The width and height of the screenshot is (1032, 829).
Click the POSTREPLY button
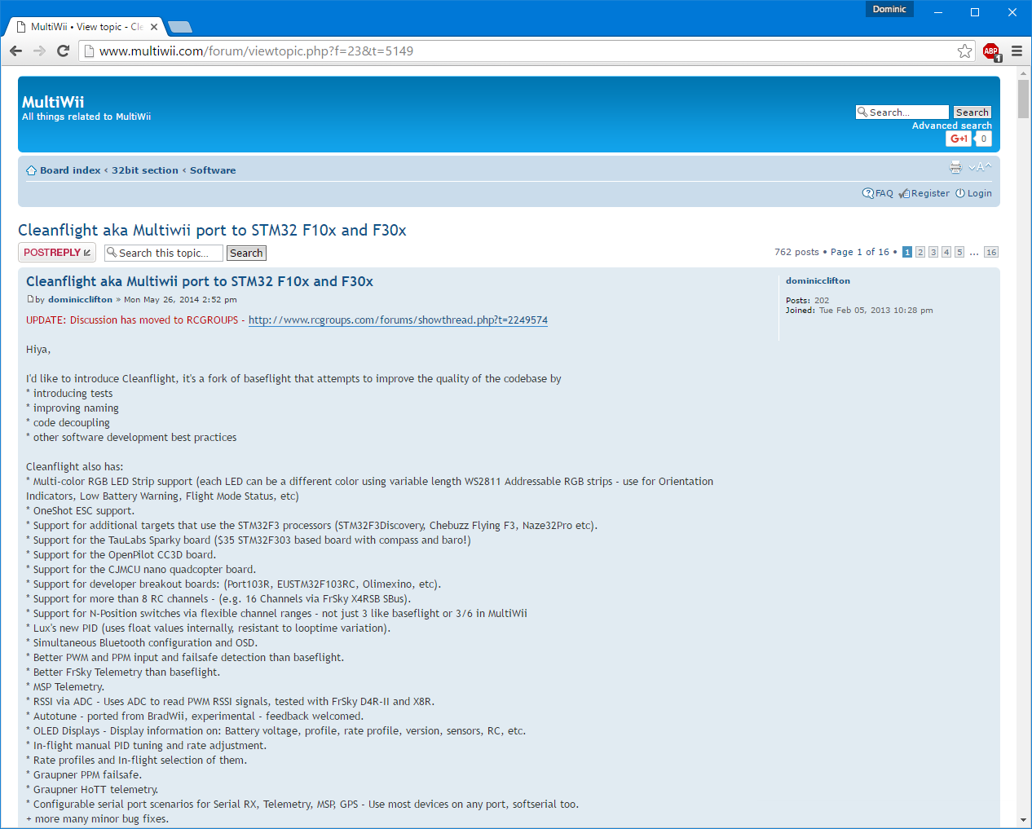(57, 253)
